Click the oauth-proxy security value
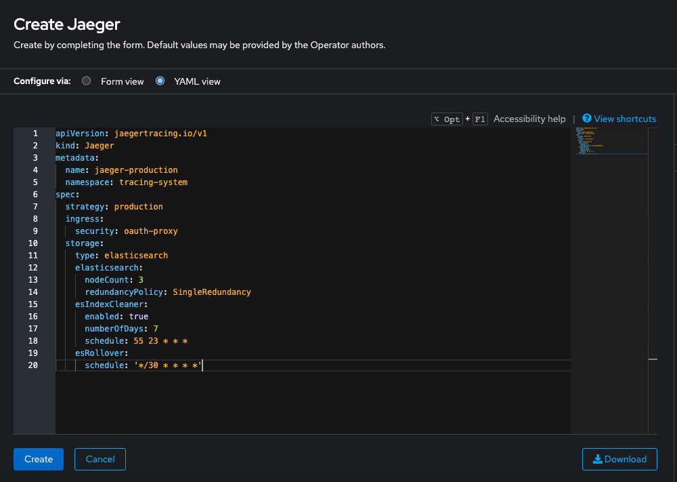 [x=151, y=231]
